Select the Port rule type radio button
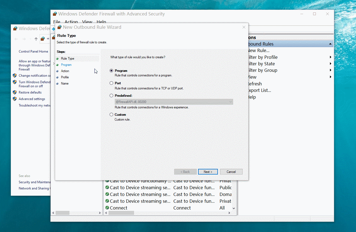The image size is (356, 232). (111, 83)
